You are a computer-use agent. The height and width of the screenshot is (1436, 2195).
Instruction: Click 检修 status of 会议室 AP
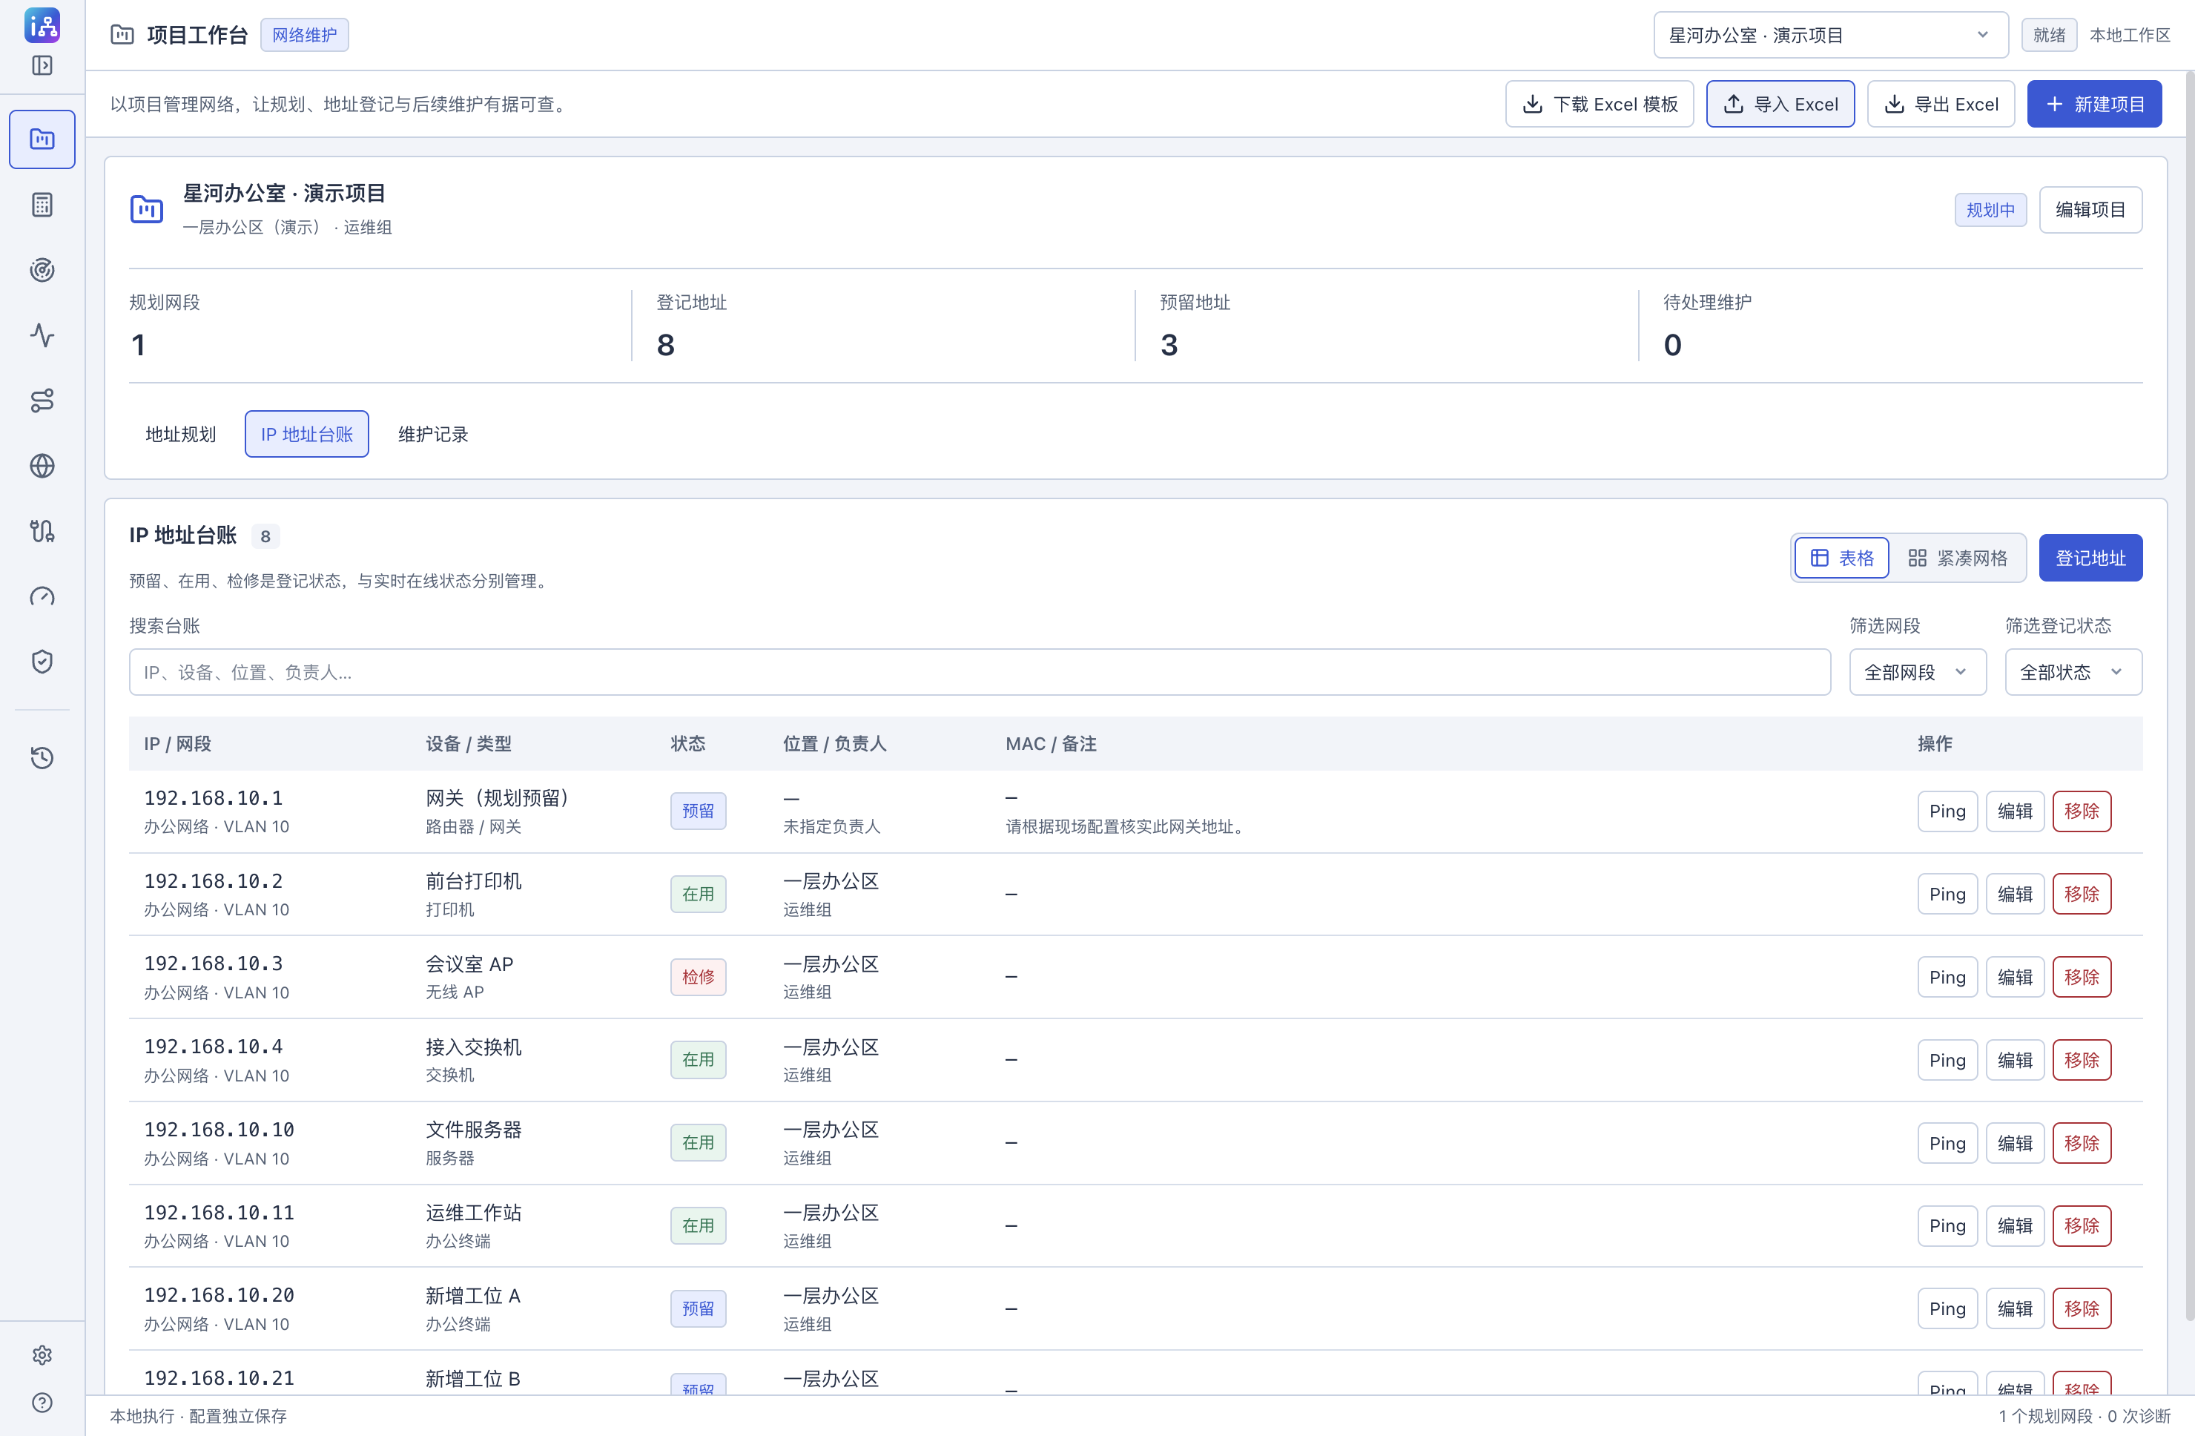point(698,978)
